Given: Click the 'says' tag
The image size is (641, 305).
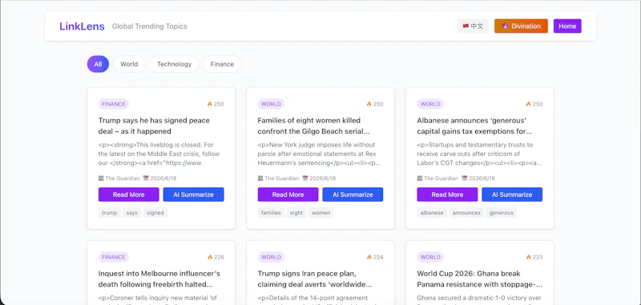Looking at the screenshot, I should tap(132, 213).
